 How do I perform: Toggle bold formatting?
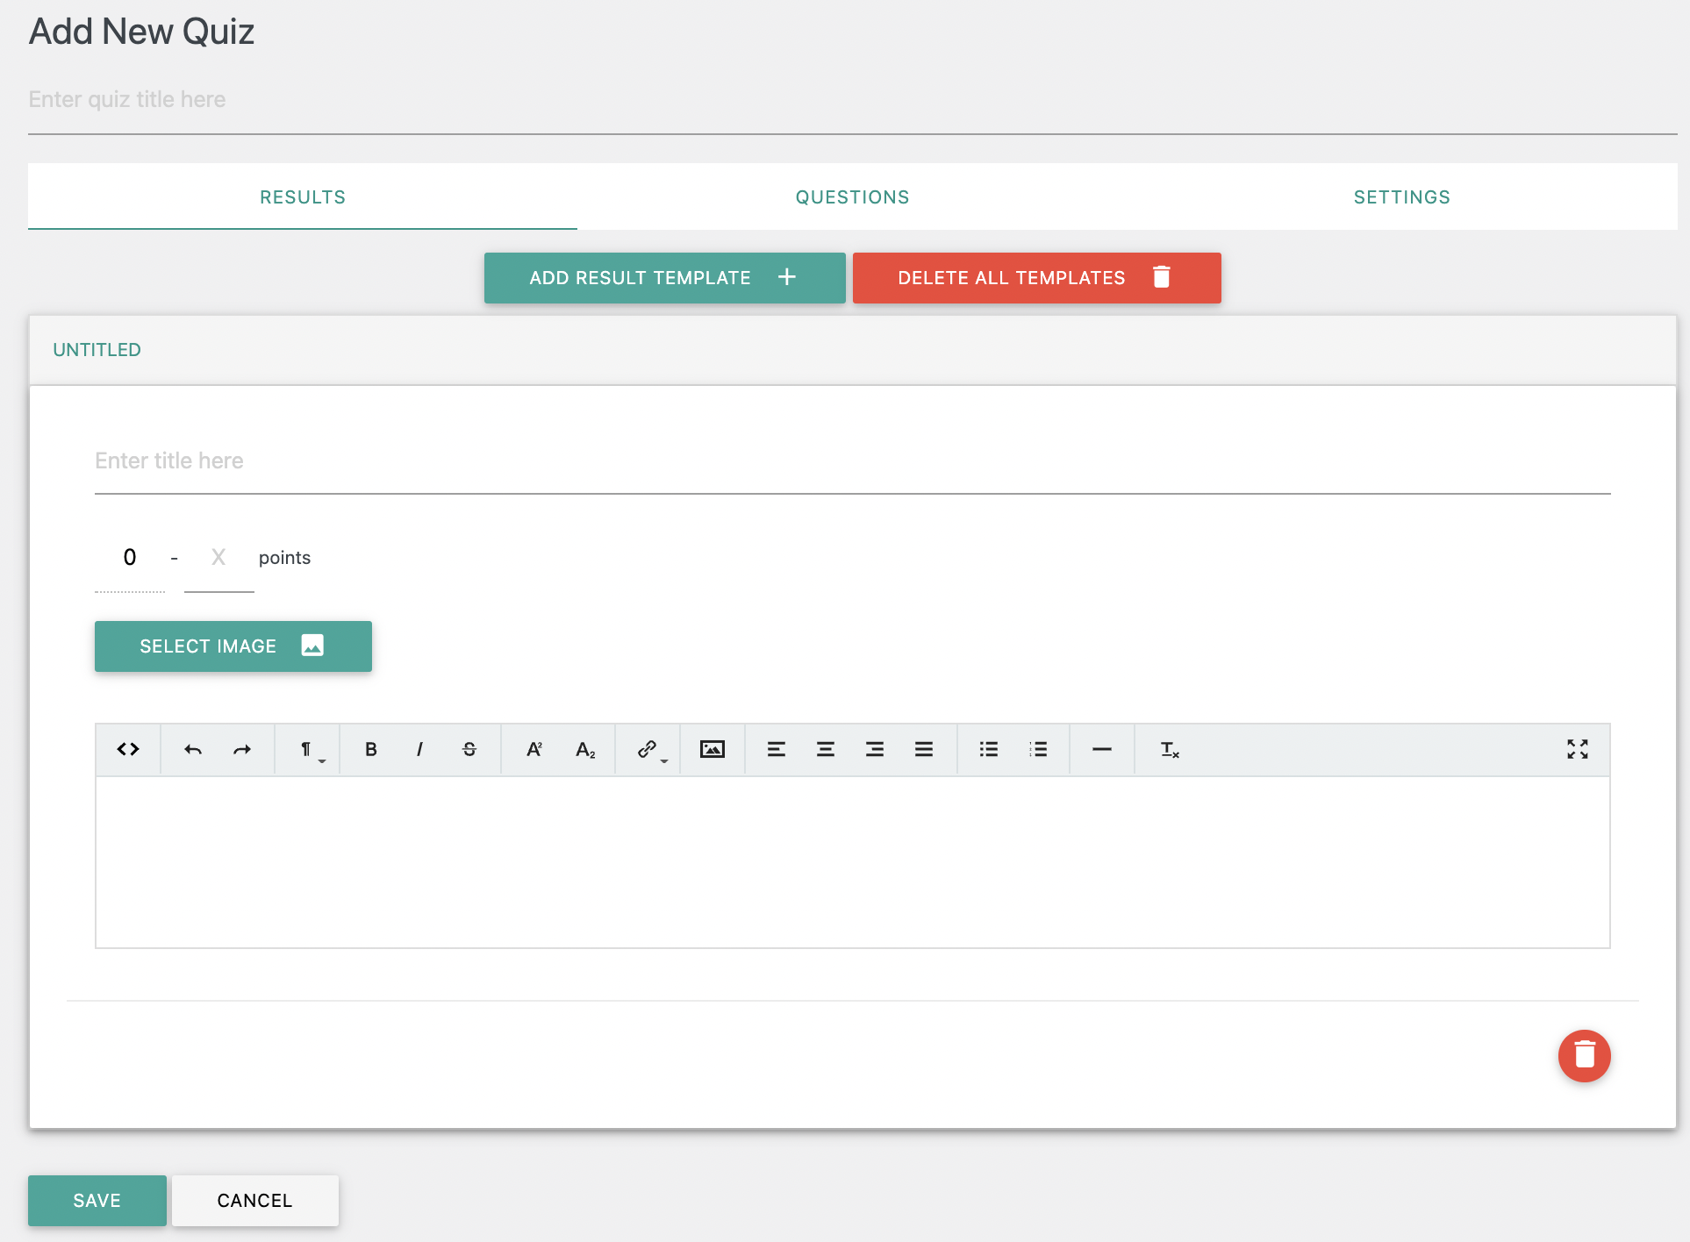[371, 749]
